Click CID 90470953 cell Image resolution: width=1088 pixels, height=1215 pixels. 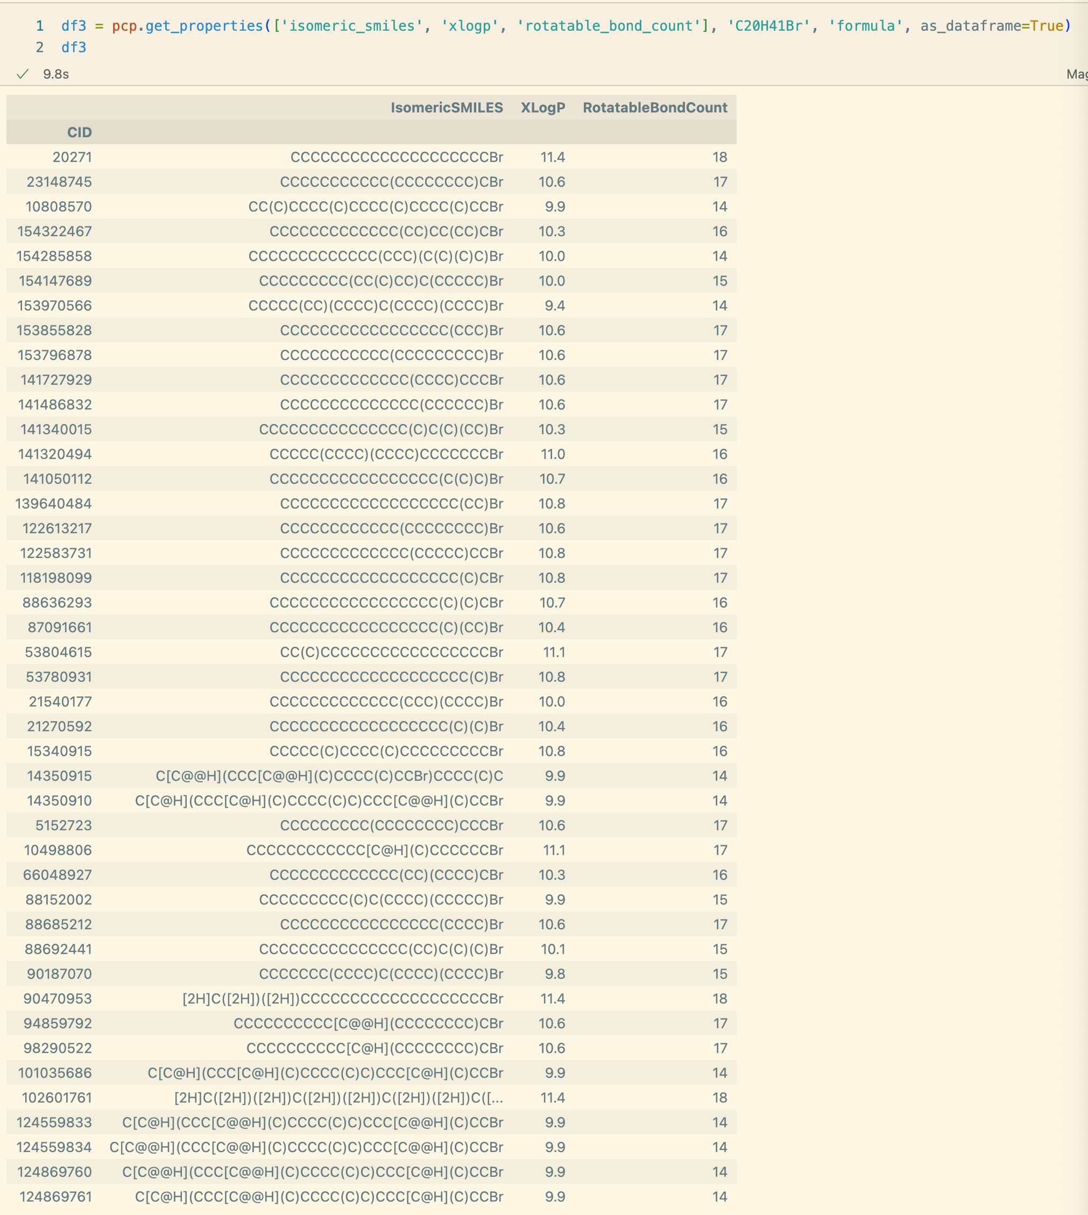coord(58,999)
